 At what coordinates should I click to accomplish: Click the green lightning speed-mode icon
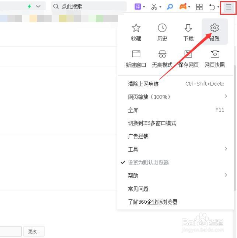tap(29, 6)
